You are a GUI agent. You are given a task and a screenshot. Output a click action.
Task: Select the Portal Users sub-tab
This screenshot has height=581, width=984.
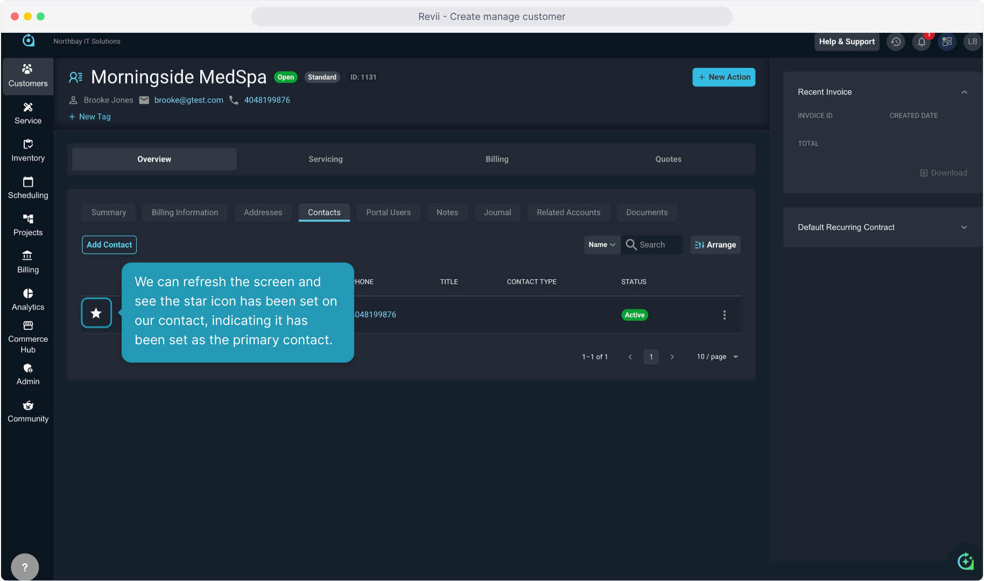[x=388, y=212]
